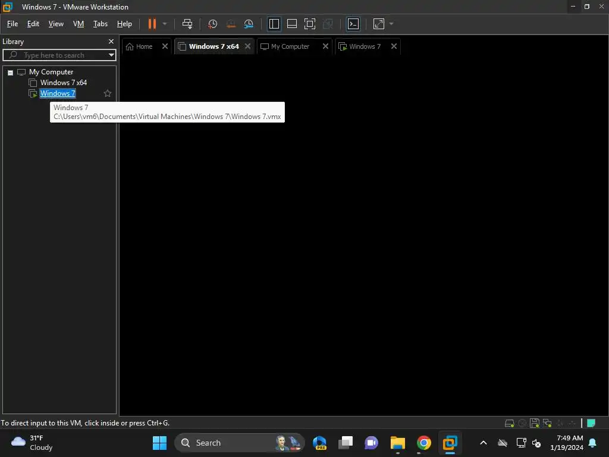Click the taskbar Search box
Viewport: 609px width, 457px height.
[239, 443]
